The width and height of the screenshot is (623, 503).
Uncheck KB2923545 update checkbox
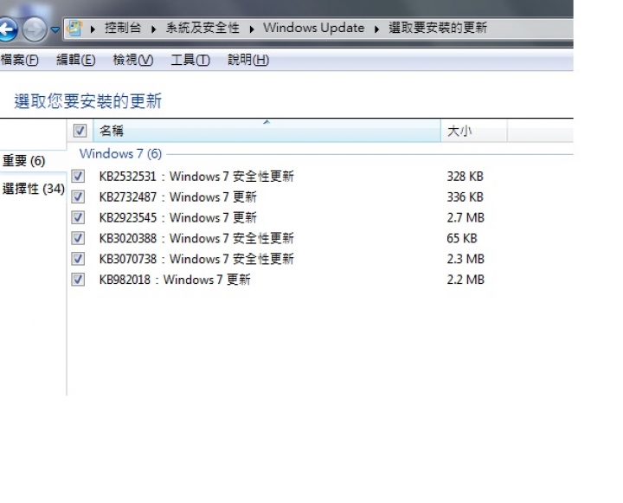click(x=78, y=217)
